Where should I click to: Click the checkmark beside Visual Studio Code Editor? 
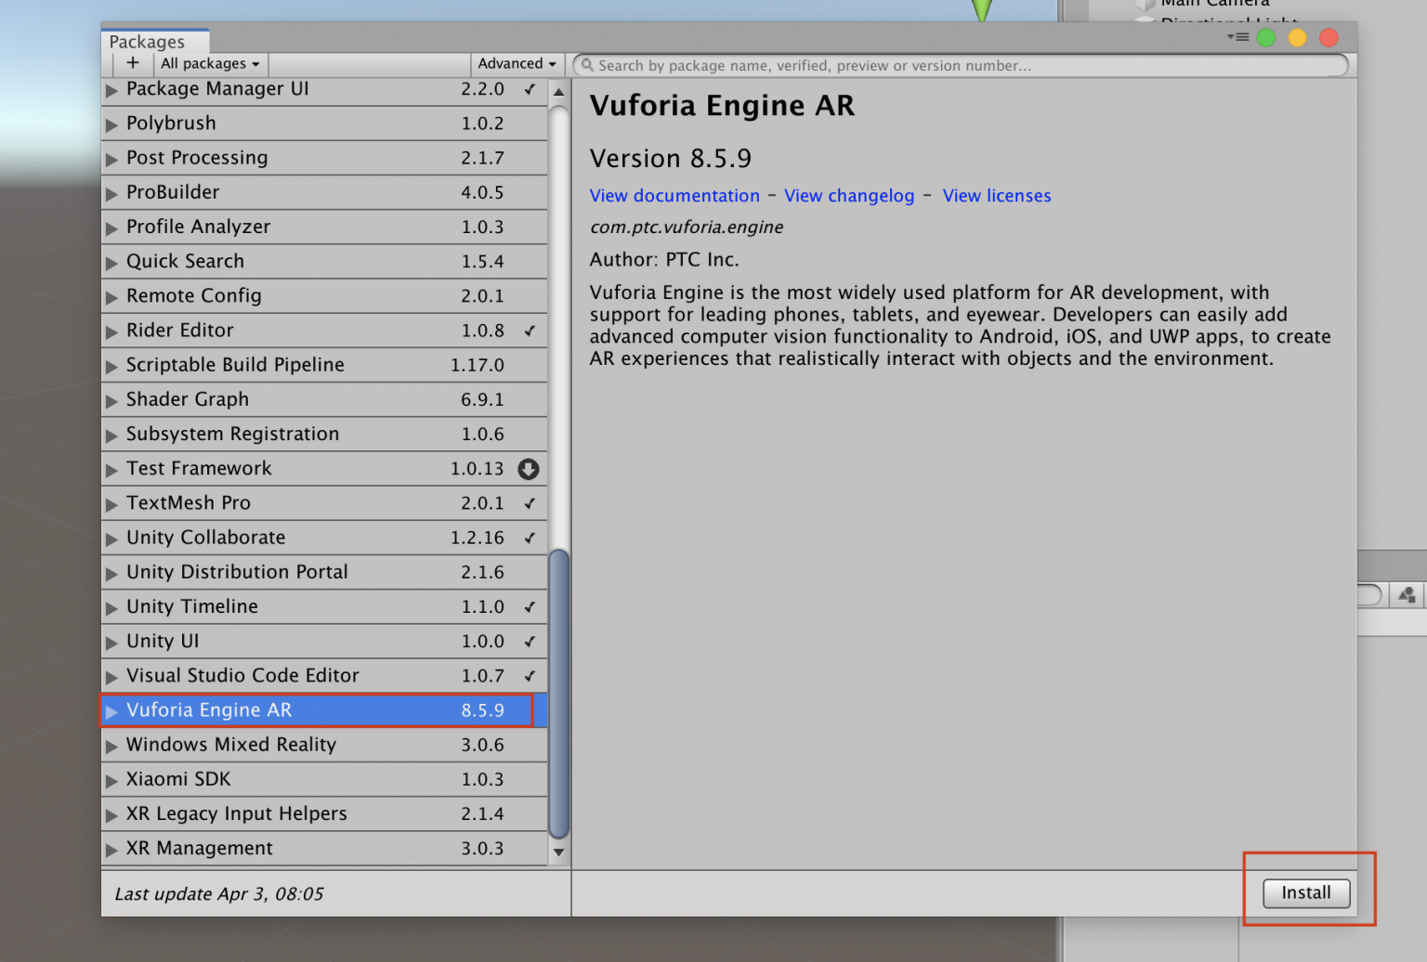pos(529,675)
